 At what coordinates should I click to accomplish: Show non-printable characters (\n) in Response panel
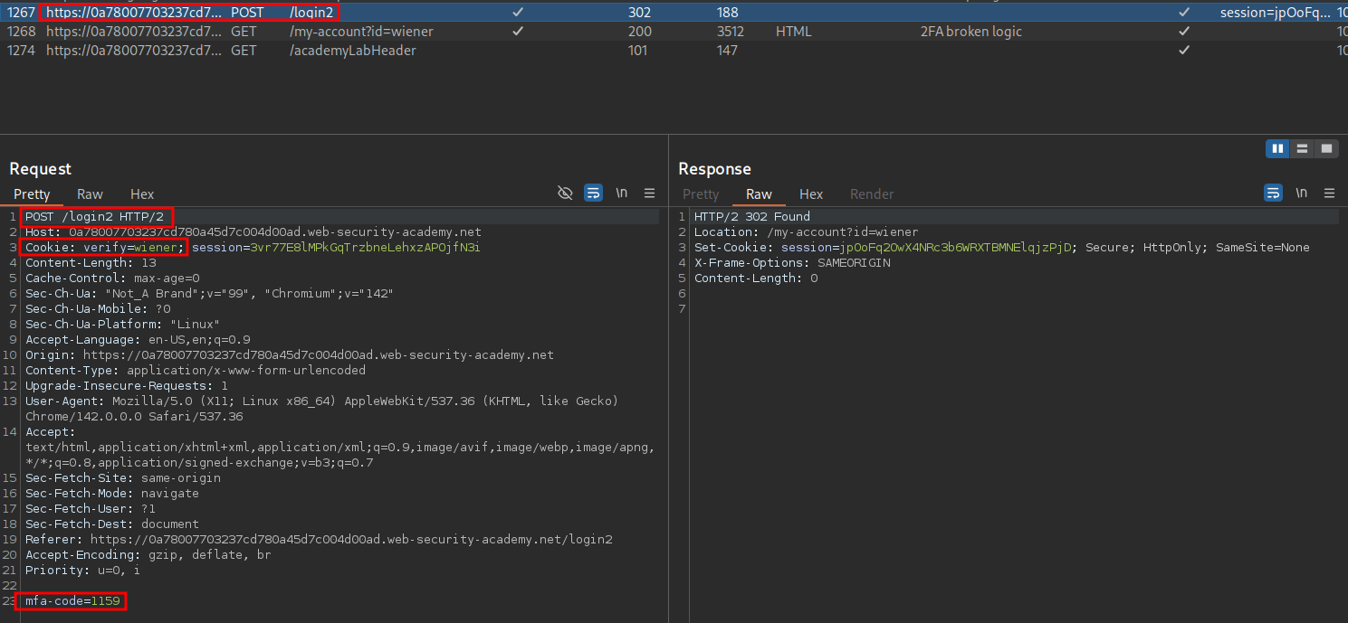point(1301,193)
